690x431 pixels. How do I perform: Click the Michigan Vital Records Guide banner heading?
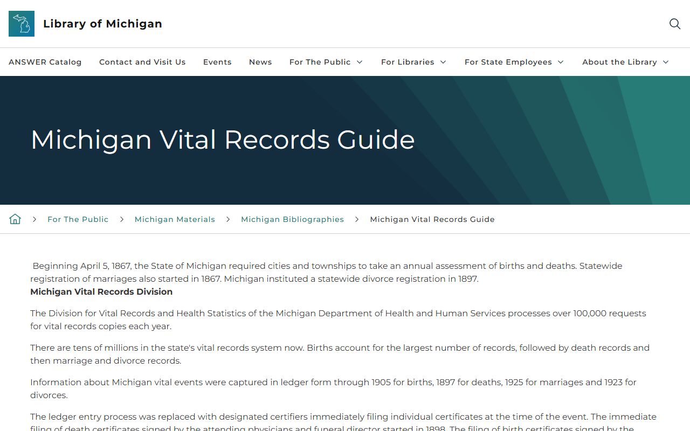pos(223,140)
